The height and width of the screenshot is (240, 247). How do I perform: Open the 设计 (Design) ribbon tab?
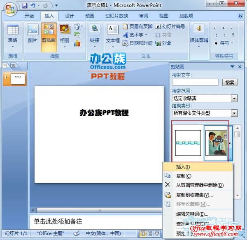(70, 16)
